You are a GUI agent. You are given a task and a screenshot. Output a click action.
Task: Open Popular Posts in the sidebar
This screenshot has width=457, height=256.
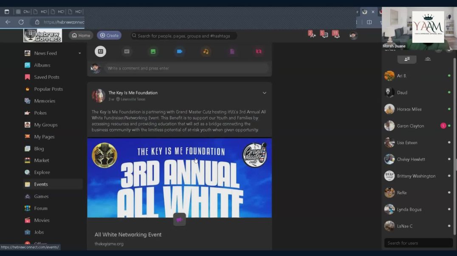pyautogui.click(x=48, y=89)
